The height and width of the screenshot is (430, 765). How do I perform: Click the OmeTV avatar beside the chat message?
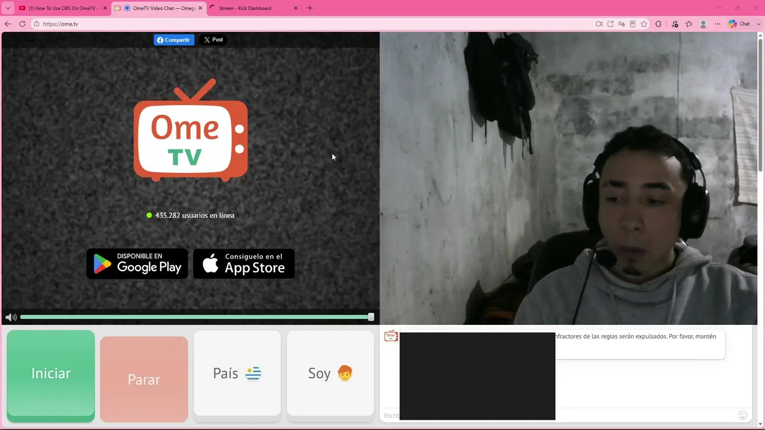pyautogui.click(x=391, y=336)
